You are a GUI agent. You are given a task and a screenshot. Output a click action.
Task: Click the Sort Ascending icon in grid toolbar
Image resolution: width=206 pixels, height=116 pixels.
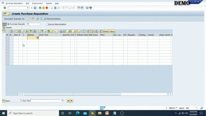[27, 31]
